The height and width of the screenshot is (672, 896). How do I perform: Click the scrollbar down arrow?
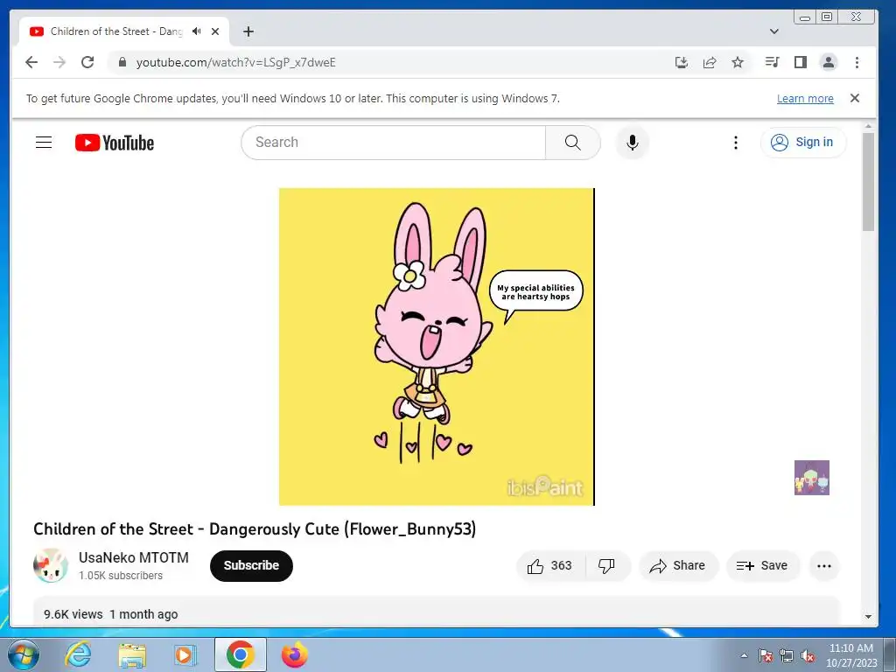[868, 617]
